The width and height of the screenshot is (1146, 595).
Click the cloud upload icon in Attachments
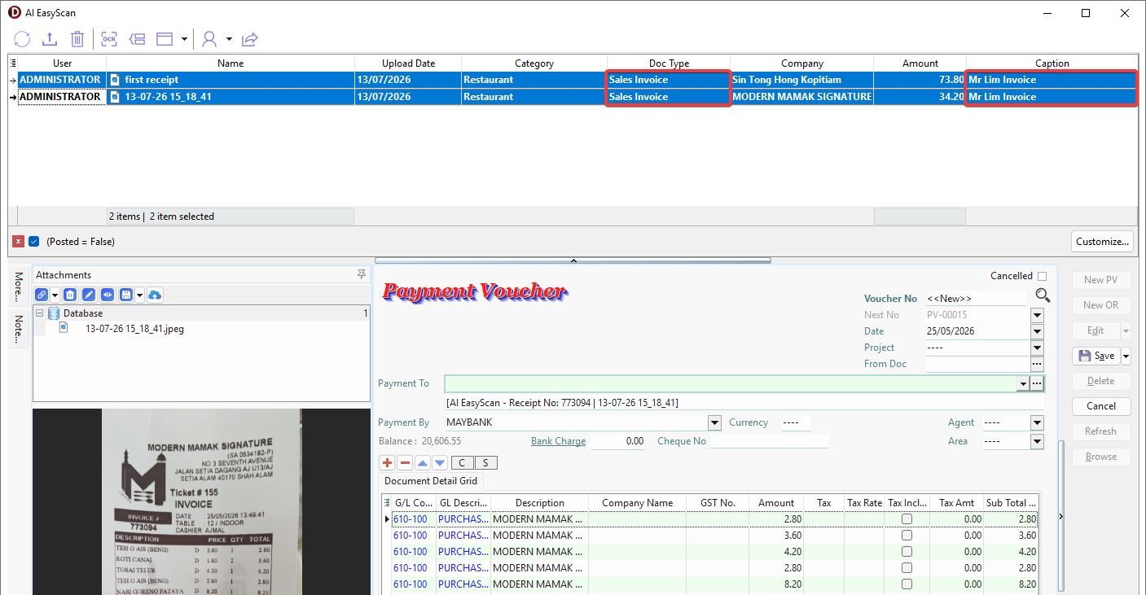coord(155,295)
